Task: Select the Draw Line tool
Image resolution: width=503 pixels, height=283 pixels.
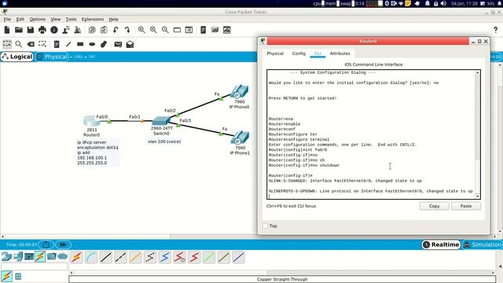Action: pos(68,44)
